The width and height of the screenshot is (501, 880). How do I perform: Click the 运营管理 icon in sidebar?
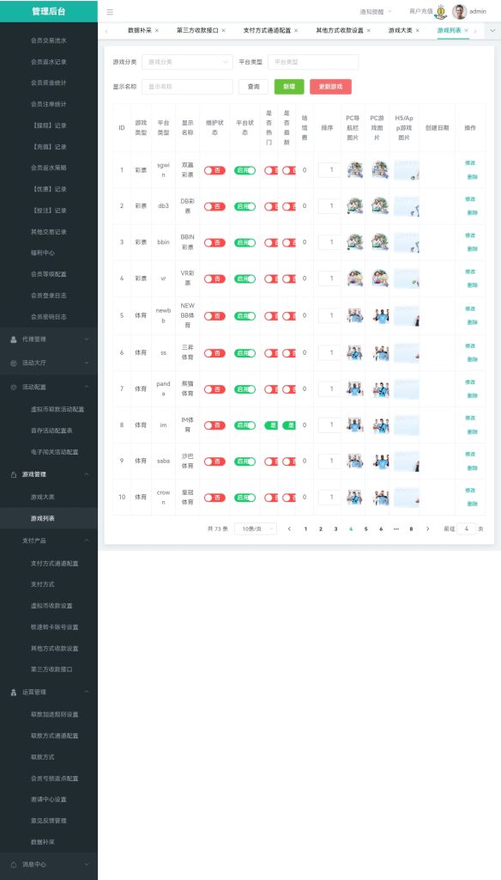coord(14,693)
